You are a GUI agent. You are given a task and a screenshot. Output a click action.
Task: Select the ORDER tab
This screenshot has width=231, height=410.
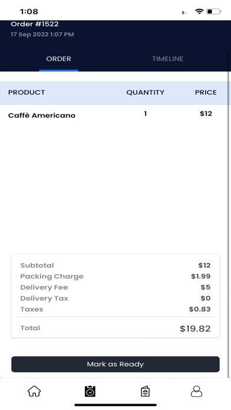[x=58, y=59]
